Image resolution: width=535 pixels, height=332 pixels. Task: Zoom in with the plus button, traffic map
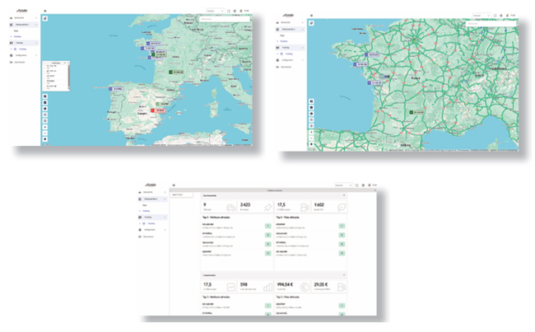tap(311, 132)
